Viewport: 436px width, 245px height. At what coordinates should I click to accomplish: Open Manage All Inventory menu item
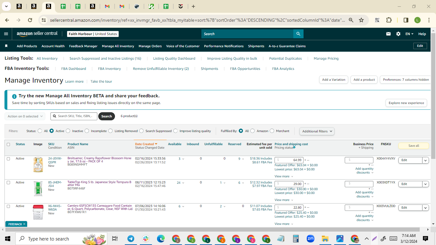[118, 46]
